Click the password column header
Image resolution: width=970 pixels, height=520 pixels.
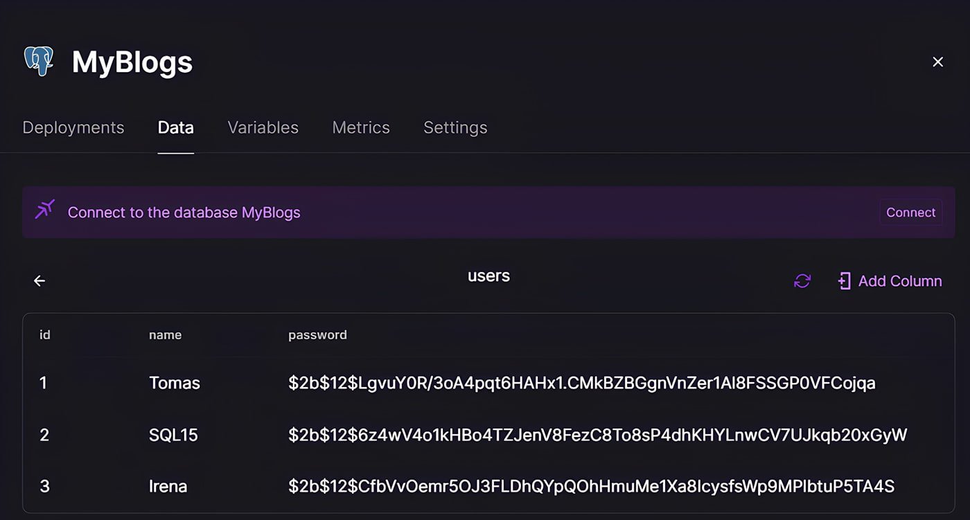coord(317,335)
